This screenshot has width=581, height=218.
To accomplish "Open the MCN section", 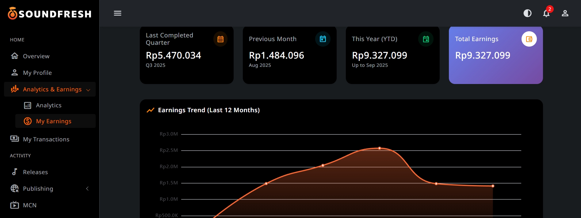I will coord(30,205).
